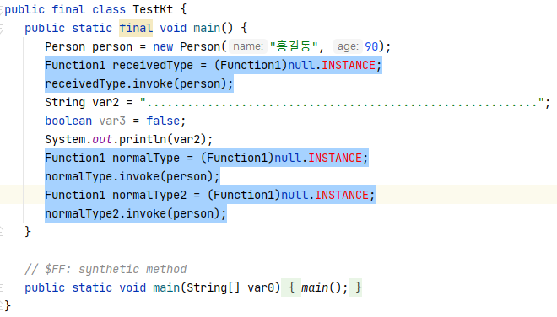The image size is (557, 317).
Task: Click 'normalType.invoke(person);' line
Action: 132,176
